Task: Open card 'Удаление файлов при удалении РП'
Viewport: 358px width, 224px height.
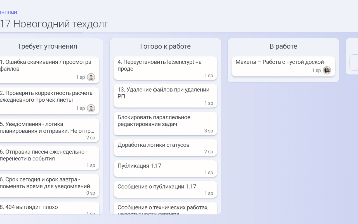Action: (x=165, y=96)
